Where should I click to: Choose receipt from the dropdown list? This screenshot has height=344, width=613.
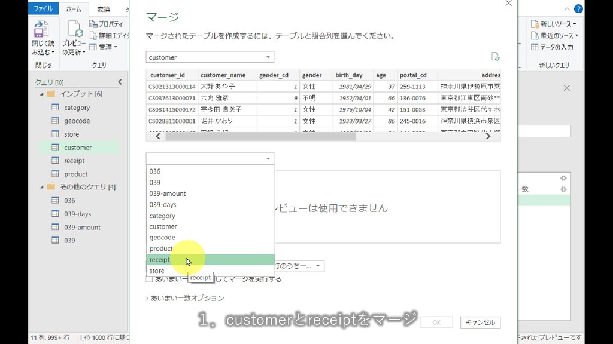pyautogui.click(x=210, y=260)
